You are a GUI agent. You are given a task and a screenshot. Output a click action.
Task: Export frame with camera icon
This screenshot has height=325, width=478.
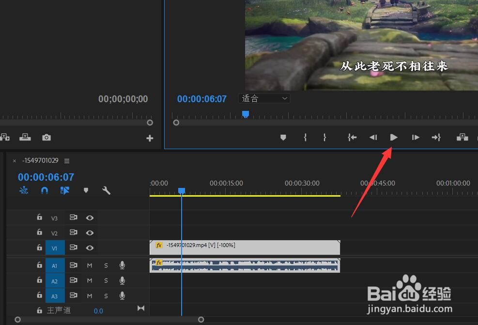pyautogui.click(x=46, y=138)
